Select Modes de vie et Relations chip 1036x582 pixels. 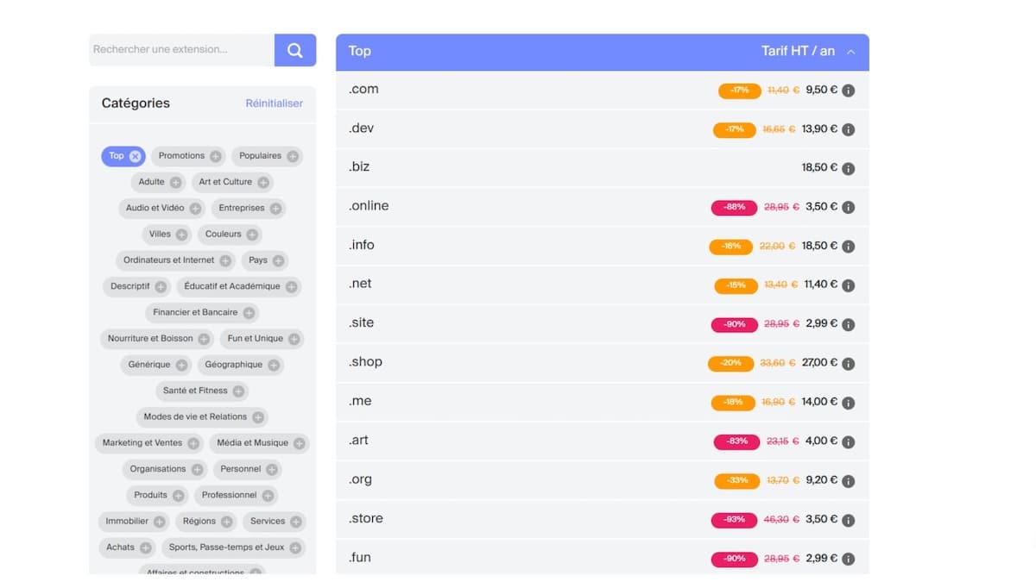click(x=202, y=416)
